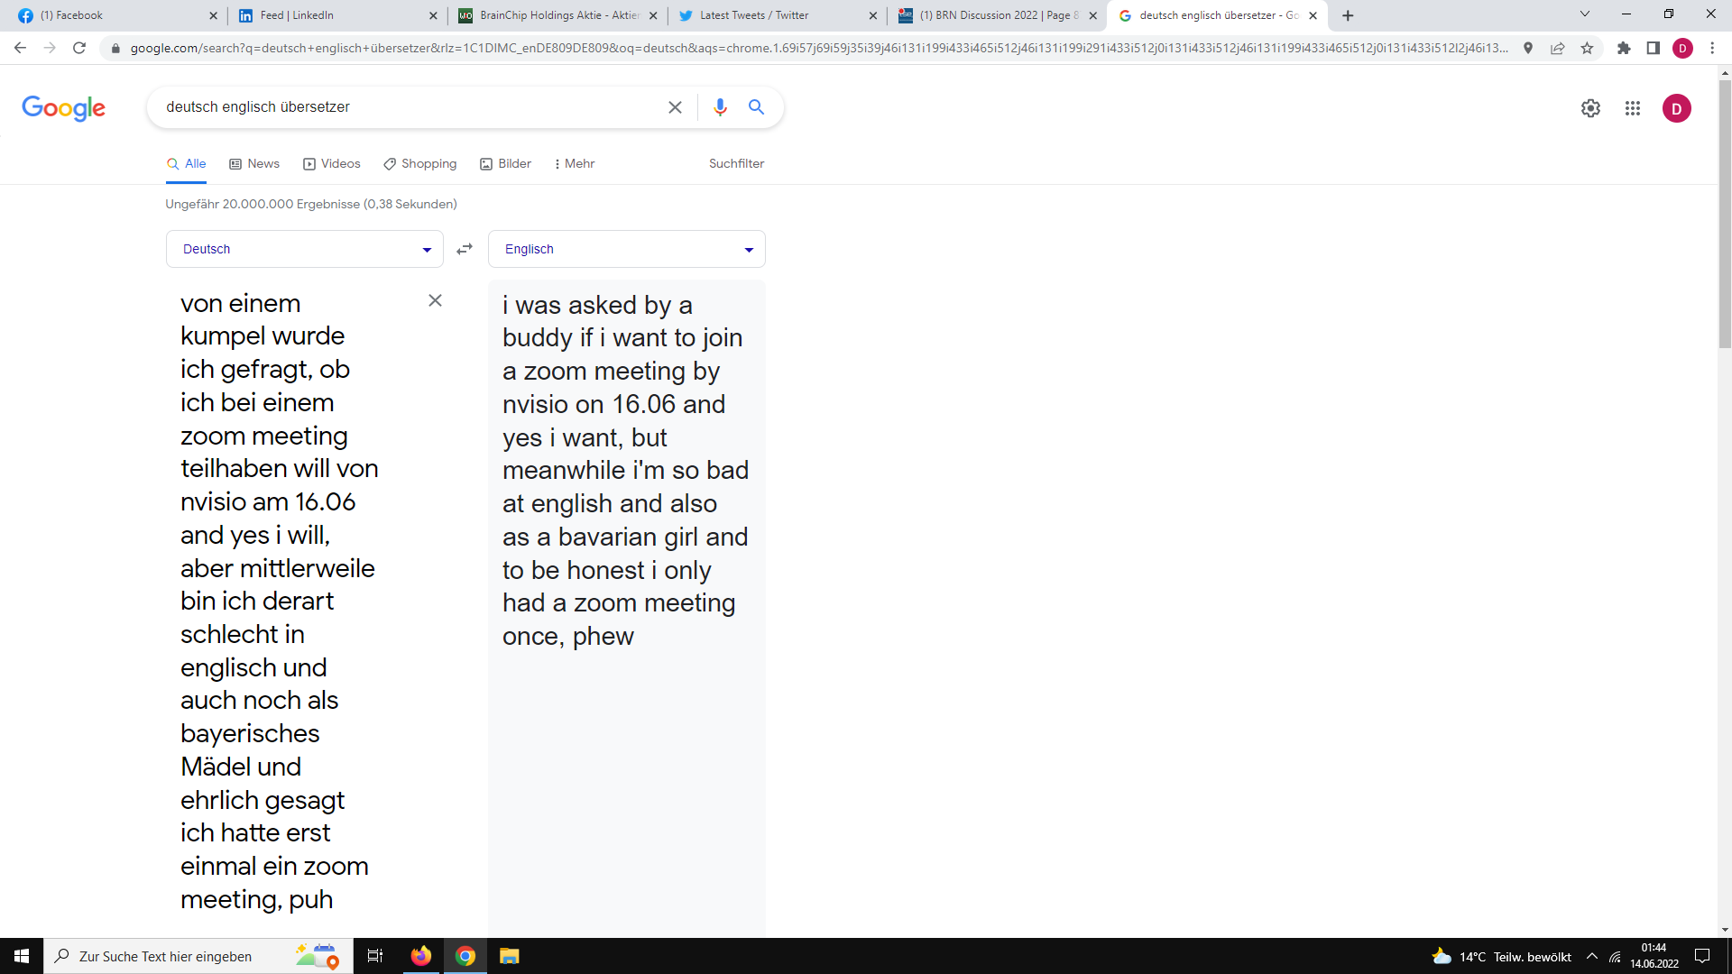Open the Chrome side panel
The image size is (1732, 974).
(x=1653, y=48)
